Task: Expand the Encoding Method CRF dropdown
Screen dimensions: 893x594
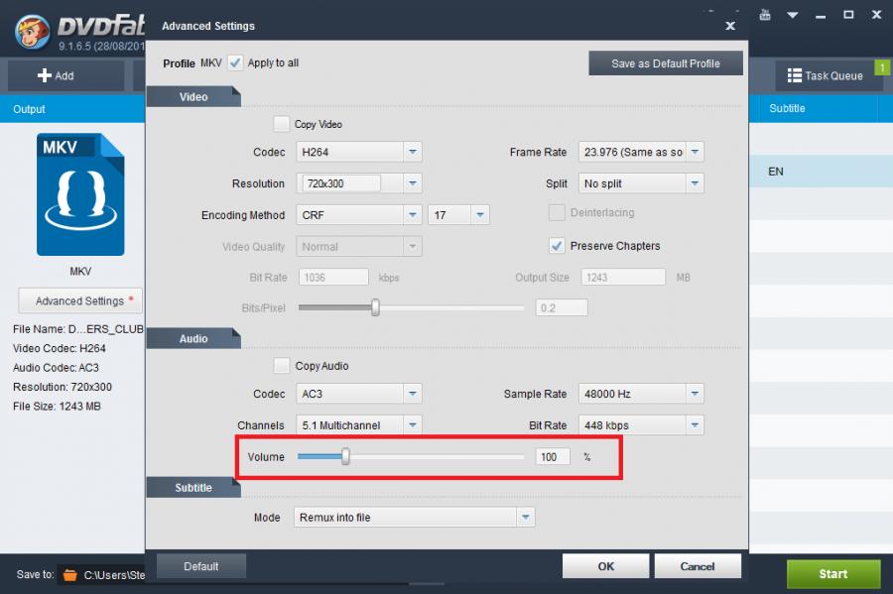Action: pos(413,215)
